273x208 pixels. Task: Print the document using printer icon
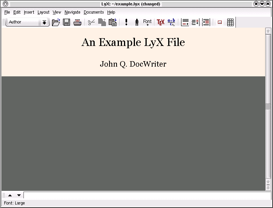click(77, 22)
